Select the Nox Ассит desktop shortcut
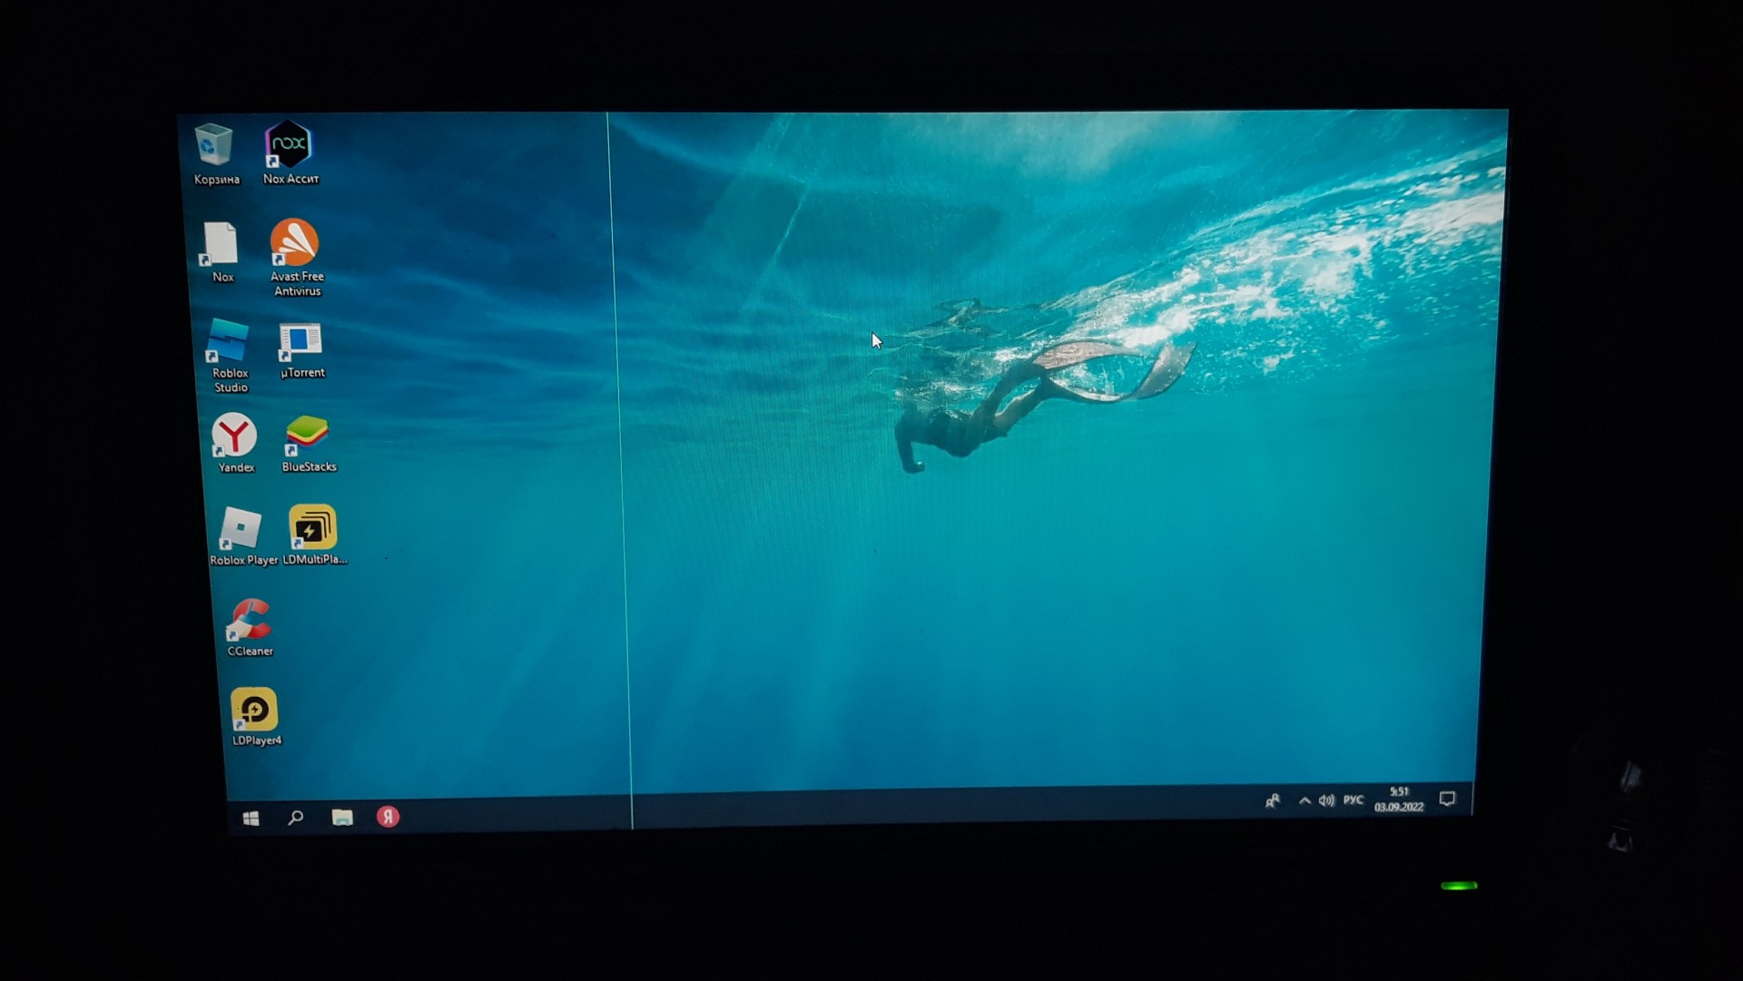The width and height of the screenshot is (1743, 981). [x=288, y=144]
